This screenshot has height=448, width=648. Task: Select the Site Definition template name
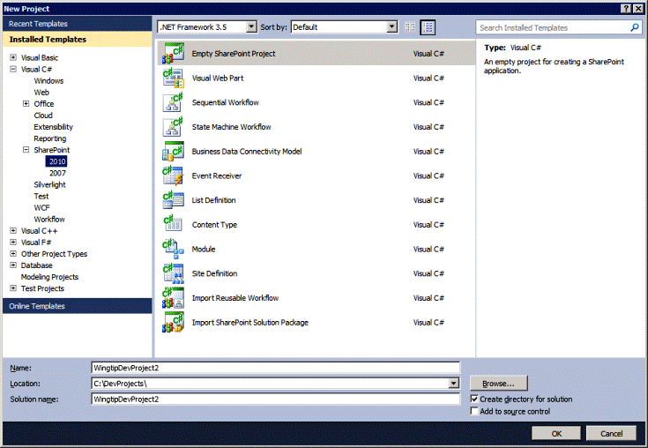[x=214, y=273]
